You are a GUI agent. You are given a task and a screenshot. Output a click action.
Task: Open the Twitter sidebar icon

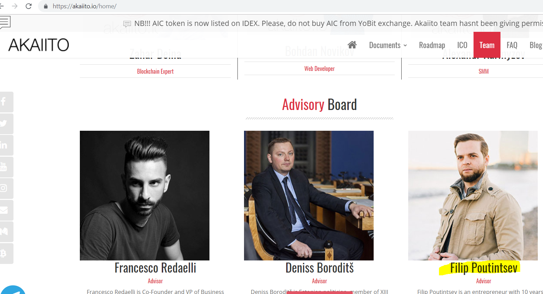point(5,123)
